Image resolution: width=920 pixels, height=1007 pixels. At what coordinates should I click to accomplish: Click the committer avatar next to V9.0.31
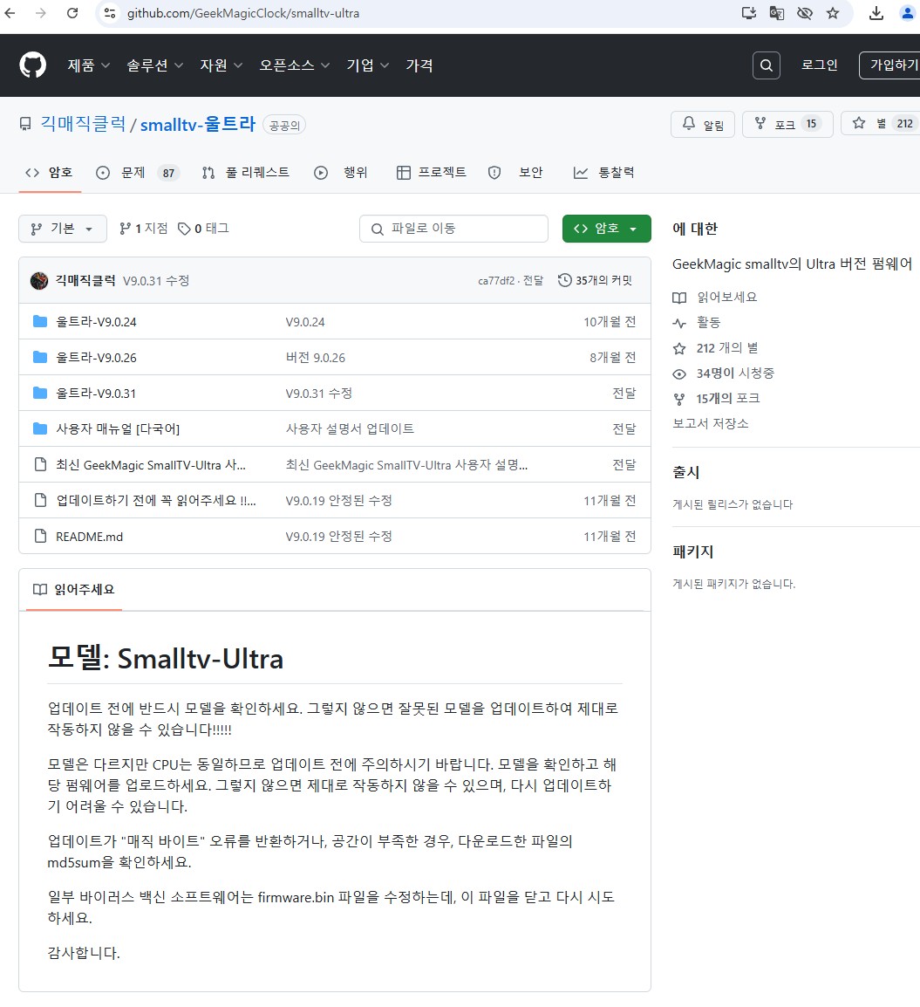click(39, 281)
